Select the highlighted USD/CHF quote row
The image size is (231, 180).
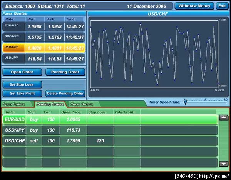tap(44, 48)
